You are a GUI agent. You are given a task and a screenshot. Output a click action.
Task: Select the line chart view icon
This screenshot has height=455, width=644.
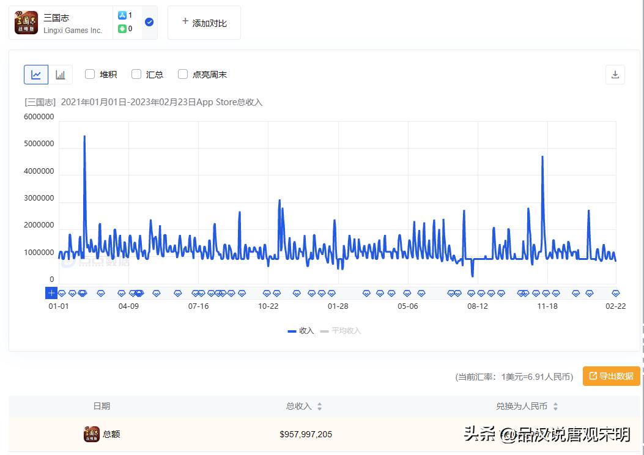click(36, 74)
